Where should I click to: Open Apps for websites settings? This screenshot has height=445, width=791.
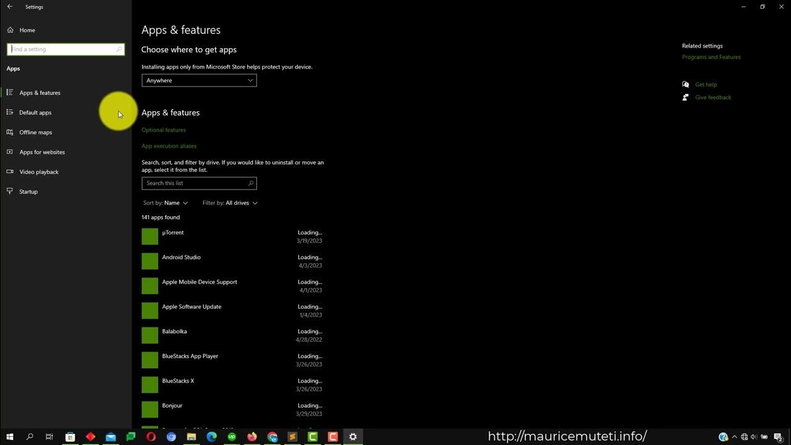(42, 152)
